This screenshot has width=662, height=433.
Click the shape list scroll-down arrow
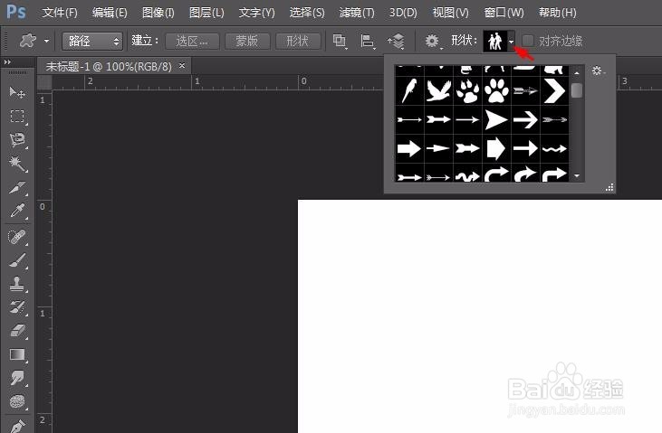click(x=577, y=175)
